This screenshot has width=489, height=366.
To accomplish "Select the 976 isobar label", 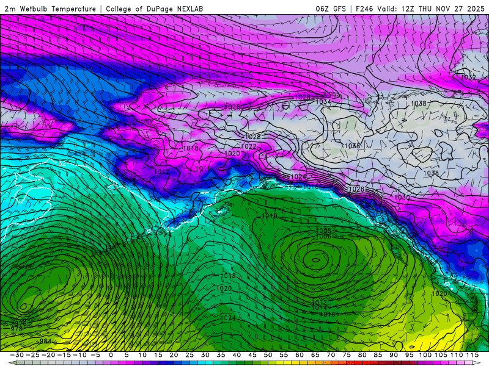I will 21,324.
